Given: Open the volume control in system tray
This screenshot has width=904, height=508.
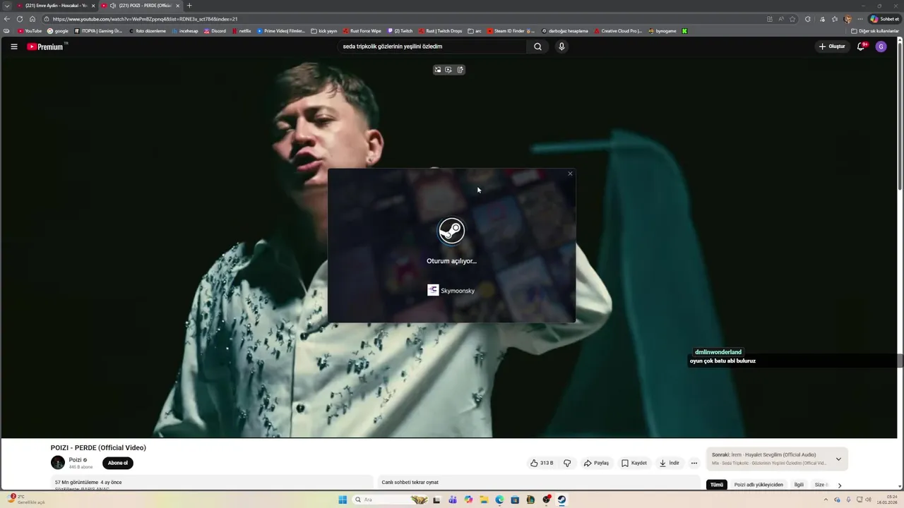Looking at the screenshot, I should (868, 500).
